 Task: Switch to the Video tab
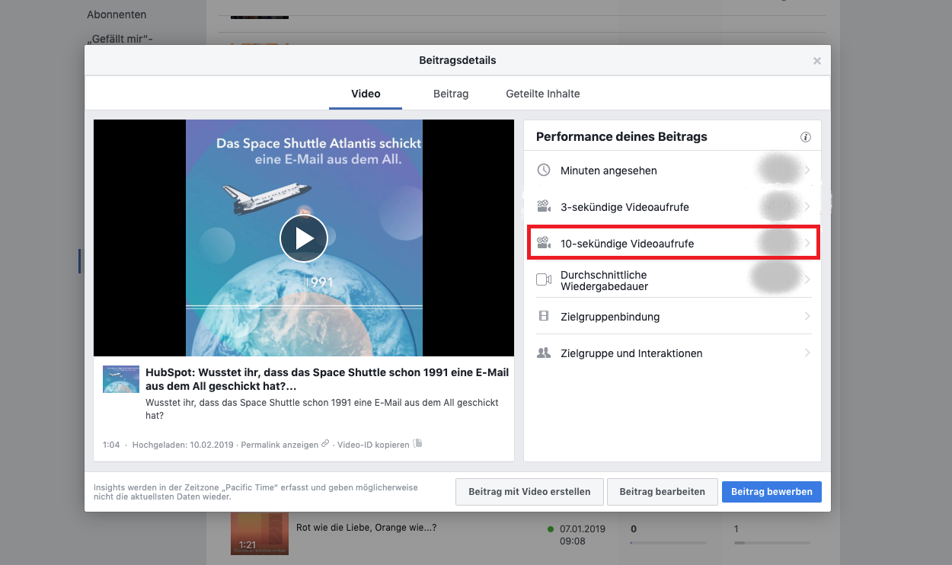coord(366,94)
